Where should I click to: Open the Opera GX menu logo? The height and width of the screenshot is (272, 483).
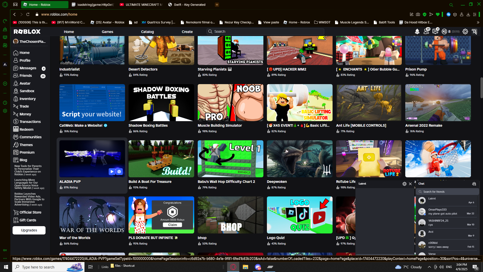click(x=5, y=5)
